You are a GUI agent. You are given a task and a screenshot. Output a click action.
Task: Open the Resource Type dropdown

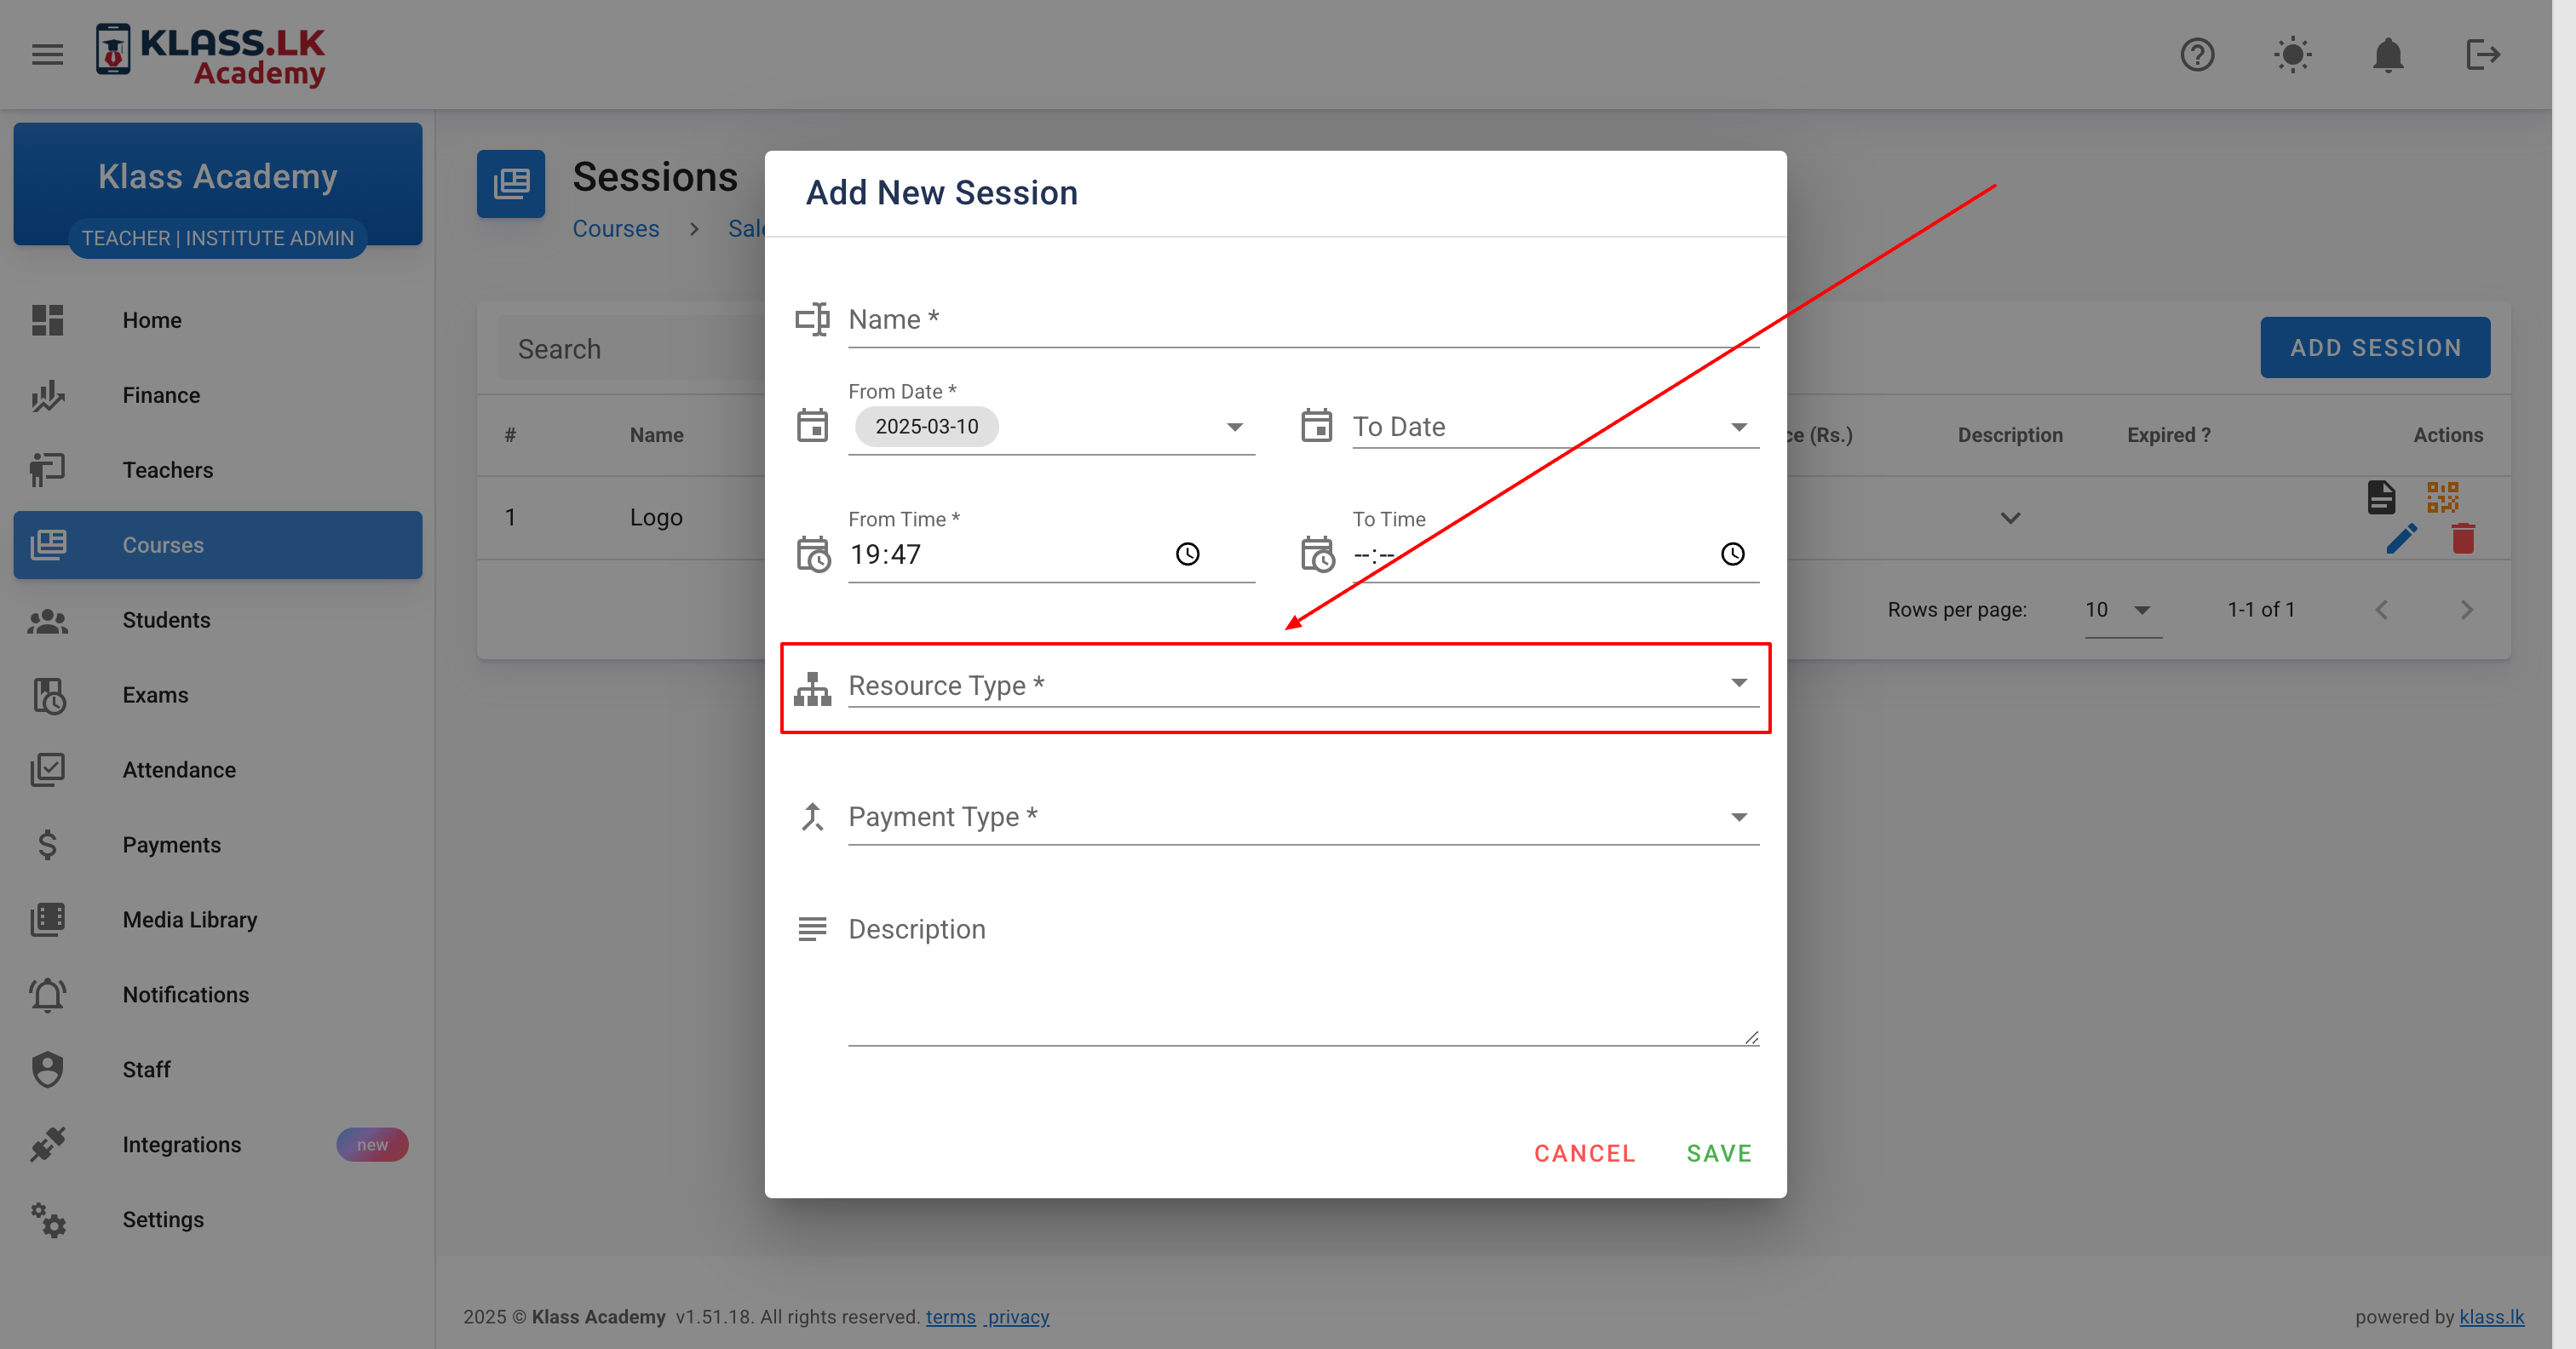coord(1302,685)
